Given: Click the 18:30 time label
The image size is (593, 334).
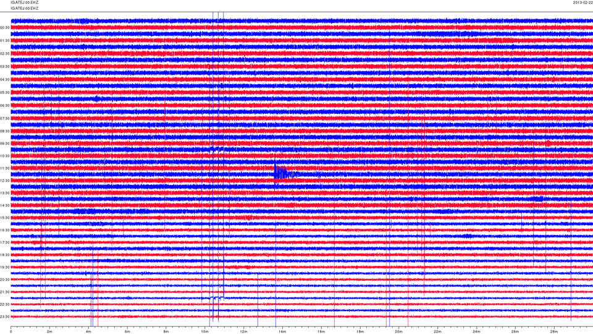Looking at the screenshot, I should pyautogui.click(x=5, y=255).
